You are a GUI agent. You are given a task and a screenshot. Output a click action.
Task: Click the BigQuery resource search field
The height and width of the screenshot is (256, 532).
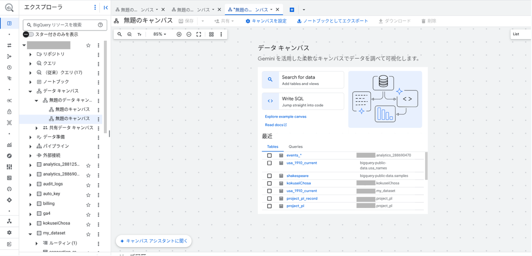point(64,25)
